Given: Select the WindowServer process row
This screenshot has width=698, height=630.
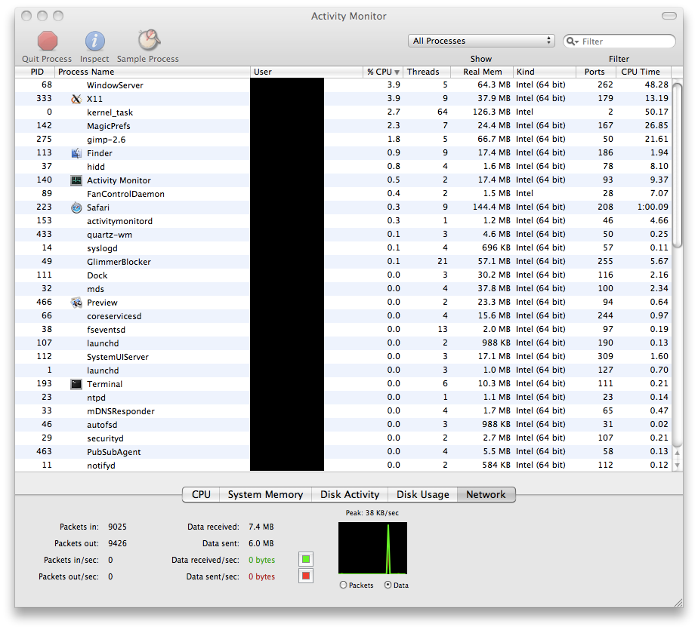Looking at the screenshot, I should [x=343, y=85].
